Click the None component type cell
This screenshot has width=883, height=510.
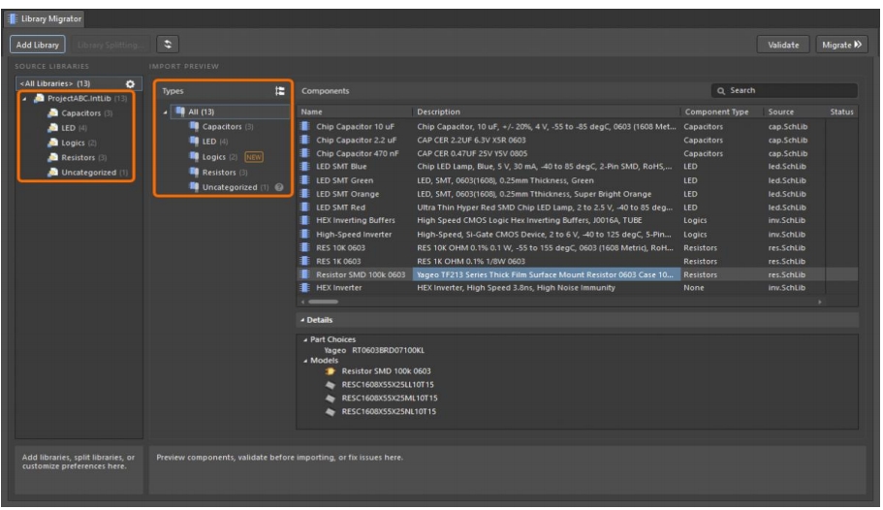[x=694, y=287]
